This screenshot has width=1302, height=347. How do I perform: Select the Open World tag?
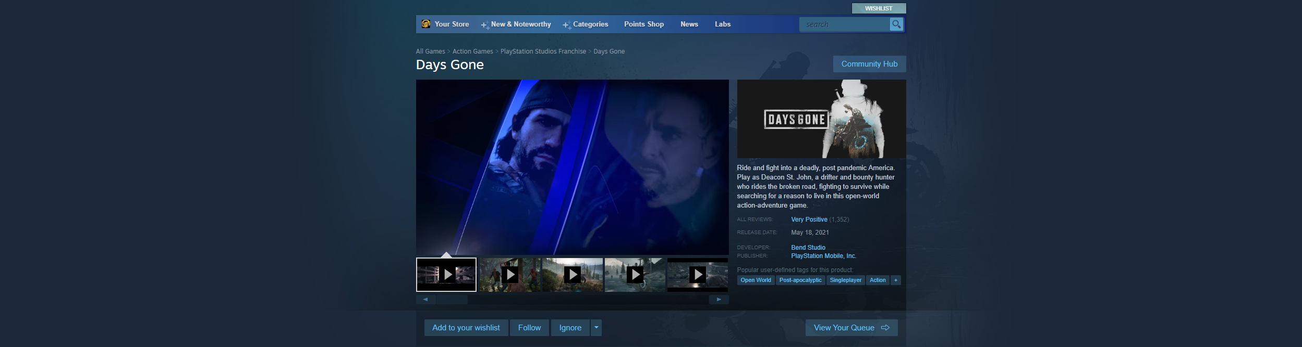[x=756, y=280]
